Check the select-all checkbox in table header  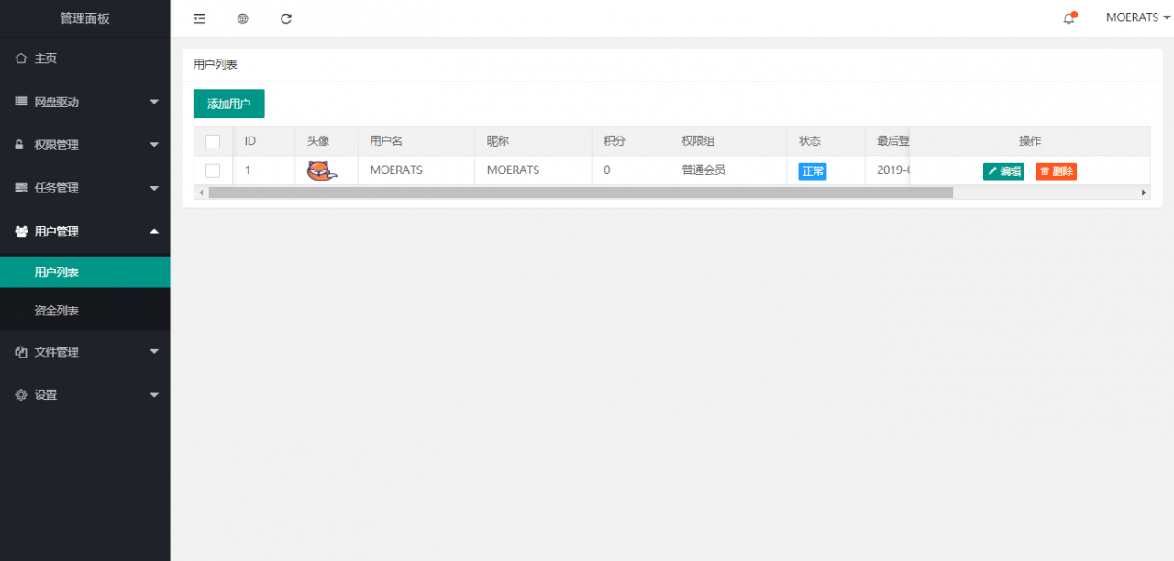point(213,141)
